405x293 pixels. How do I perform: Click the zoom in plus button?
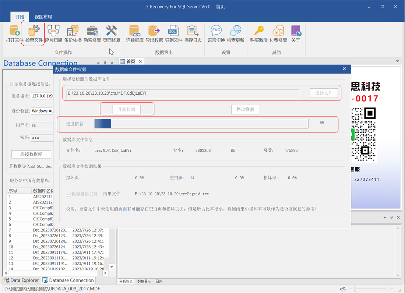(x=392, y=289)
